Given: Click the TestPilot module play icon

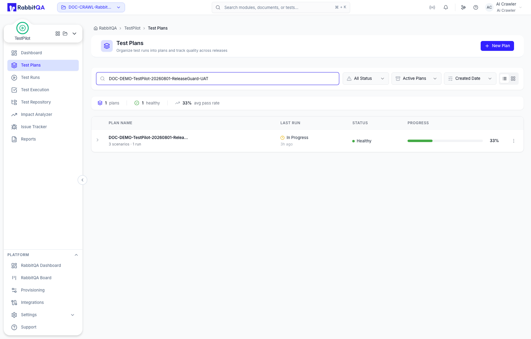Looking at the screenshot, I should (23, 28).
